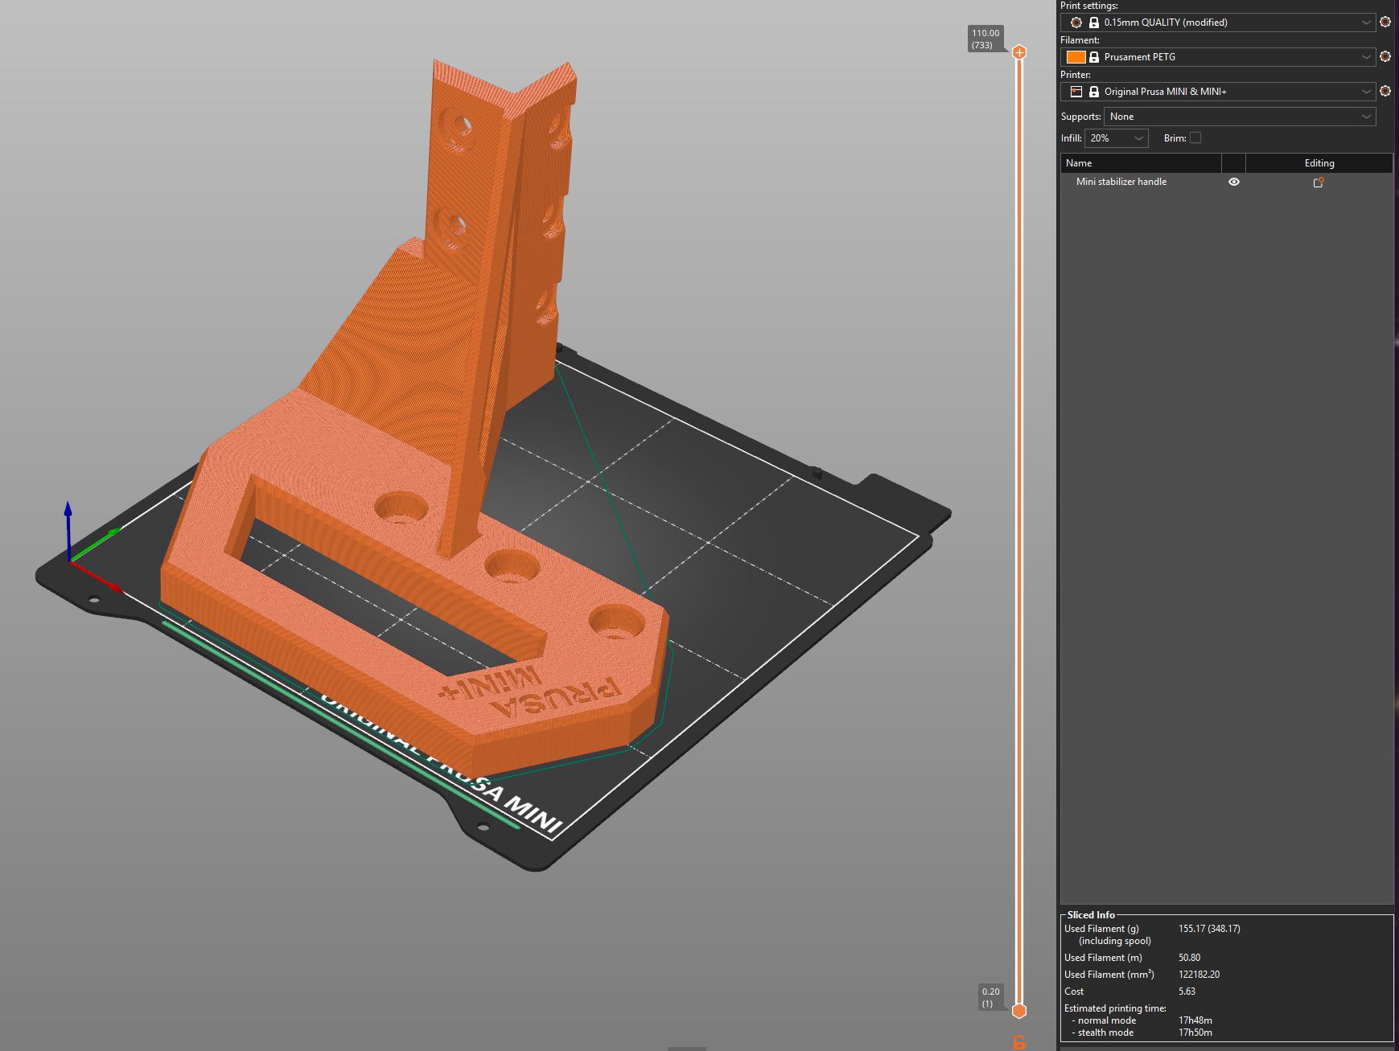Click the Editing column header
Image resolution: width=1399 pixels, height=1051 pixels.
tap(1319, 163)
